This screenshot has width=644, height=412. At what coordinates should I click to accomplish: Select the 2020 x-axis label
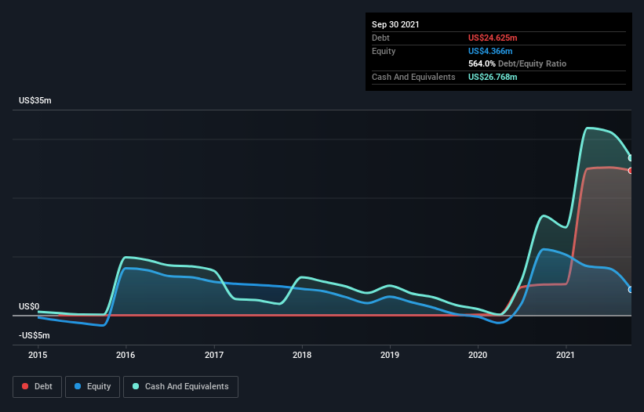478,355
